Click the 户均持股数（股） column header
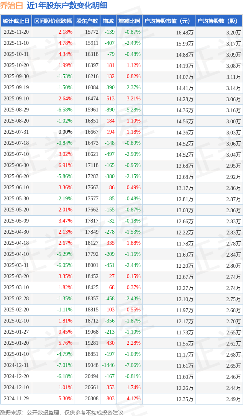The image size is (243, 416). (x=219, y=21)
